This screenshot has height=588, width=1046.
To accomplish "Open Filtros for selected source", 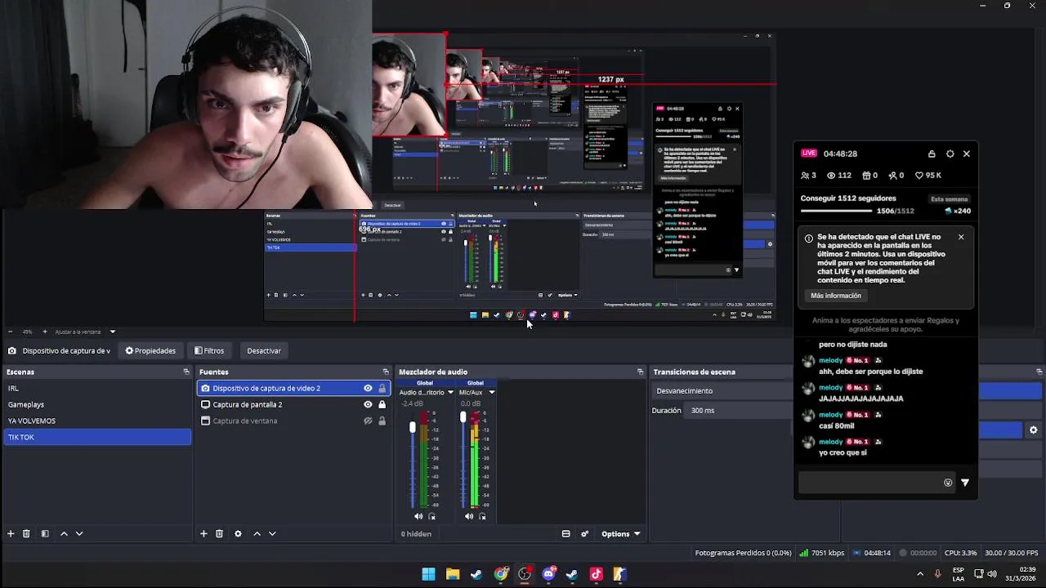I will (x=209, y=350).
